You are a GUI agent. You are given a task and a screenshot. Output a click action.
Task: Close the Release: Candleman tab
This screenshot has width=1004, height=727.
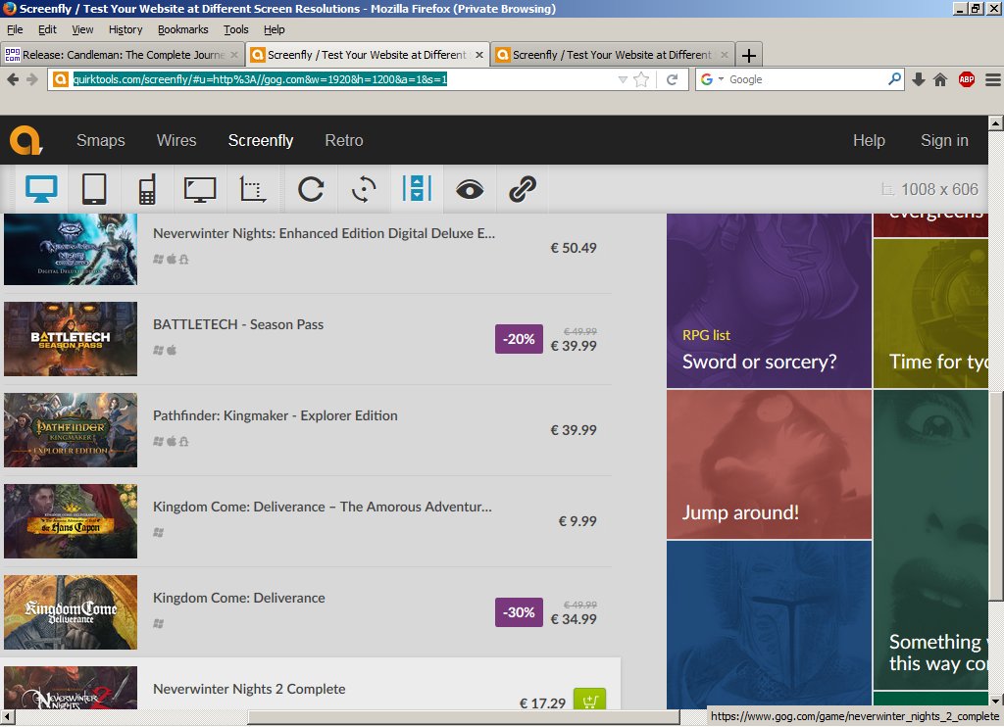point(234,55)
